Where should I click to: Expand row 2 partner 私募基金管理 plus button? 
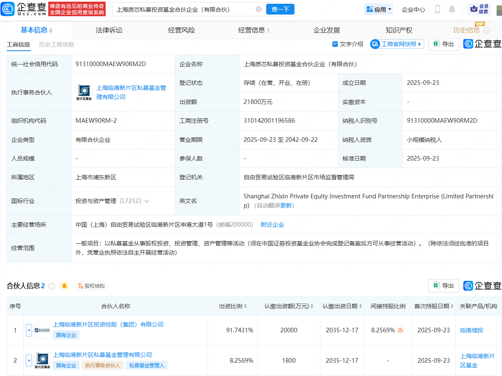click(29, 361)
